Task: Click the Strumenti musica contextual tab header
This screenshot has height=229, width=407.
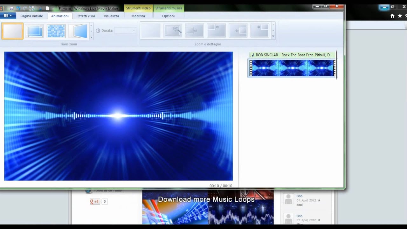Action: pyautogui.click(x=169, y=8)
